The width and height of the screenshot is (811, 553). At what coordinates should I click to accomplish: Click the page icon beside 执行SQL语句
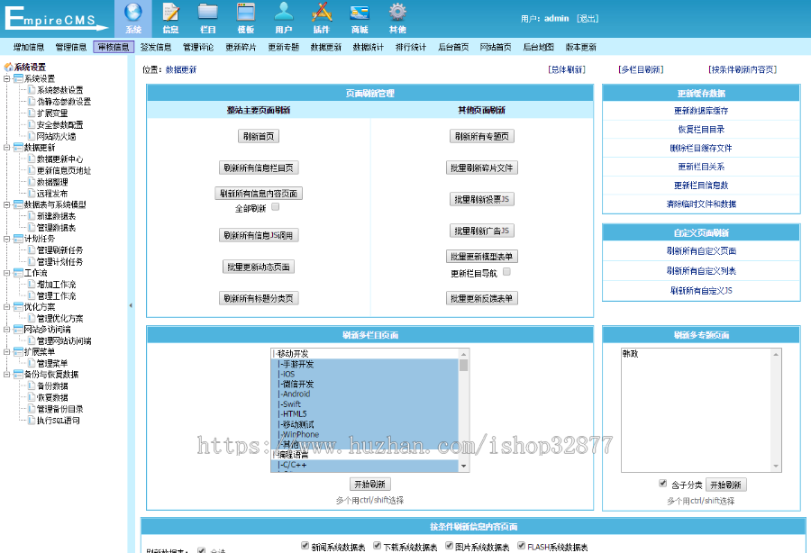click(32, 420)
